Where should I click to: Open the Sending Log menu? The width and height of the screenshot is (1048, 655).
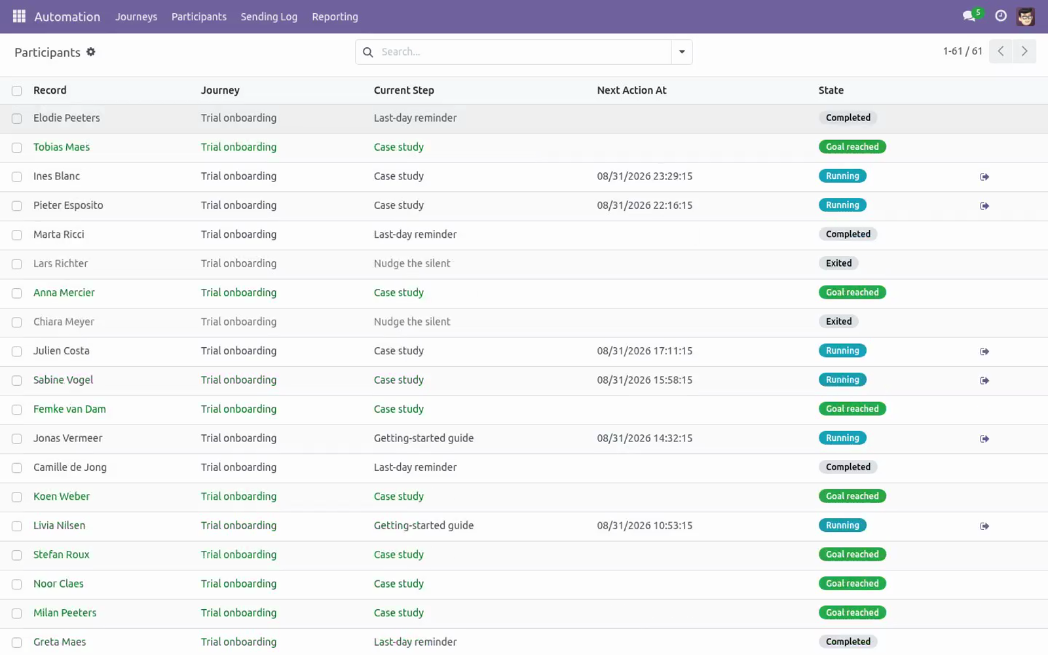coord(269,17)
